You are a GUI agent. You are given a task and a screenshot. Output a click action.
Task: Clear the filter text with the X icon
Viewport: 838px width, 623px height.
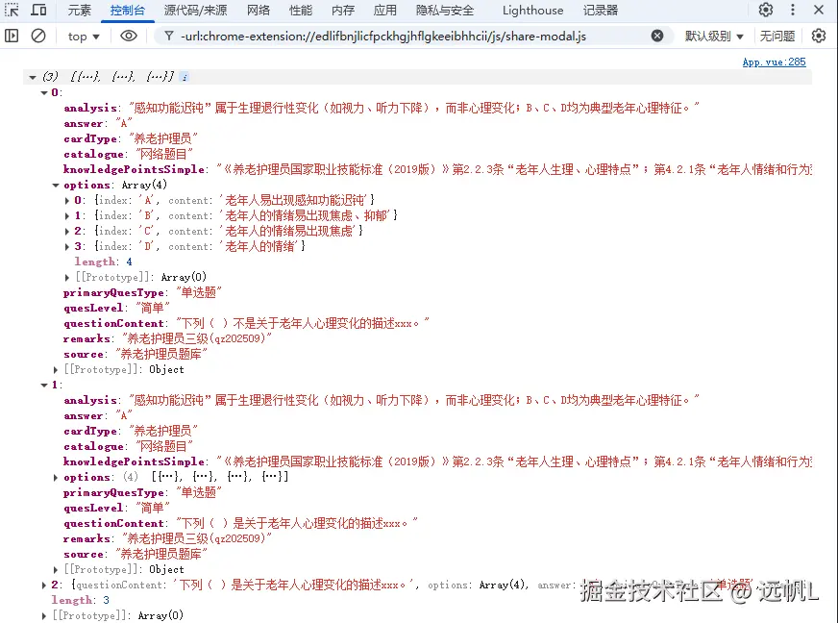pos(657,36)
